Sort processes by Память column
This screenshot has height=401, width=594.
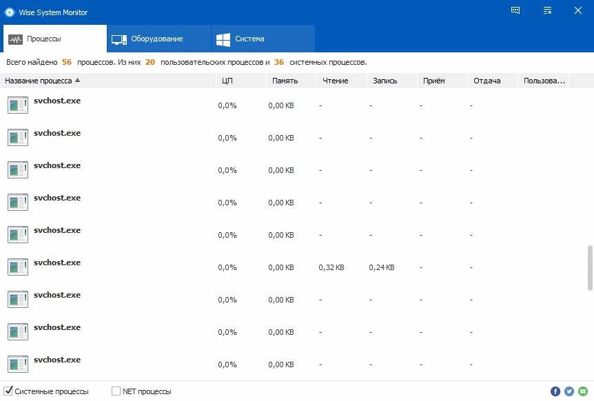tap(291, 81)
